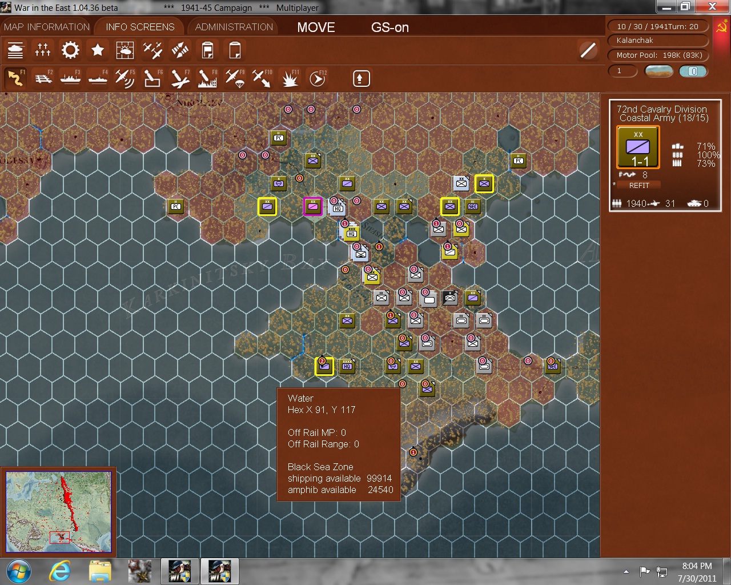Toggle the ground terrain view pill button
Screen dimensions: 731x585
[658, 71]
